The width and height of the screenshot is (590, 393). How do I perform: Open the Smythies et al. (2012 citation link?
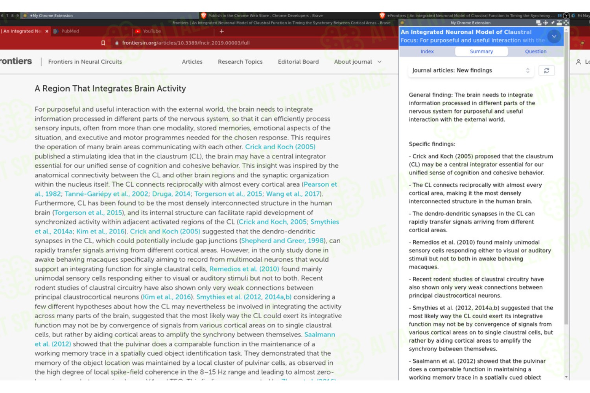tap(229, 297)
